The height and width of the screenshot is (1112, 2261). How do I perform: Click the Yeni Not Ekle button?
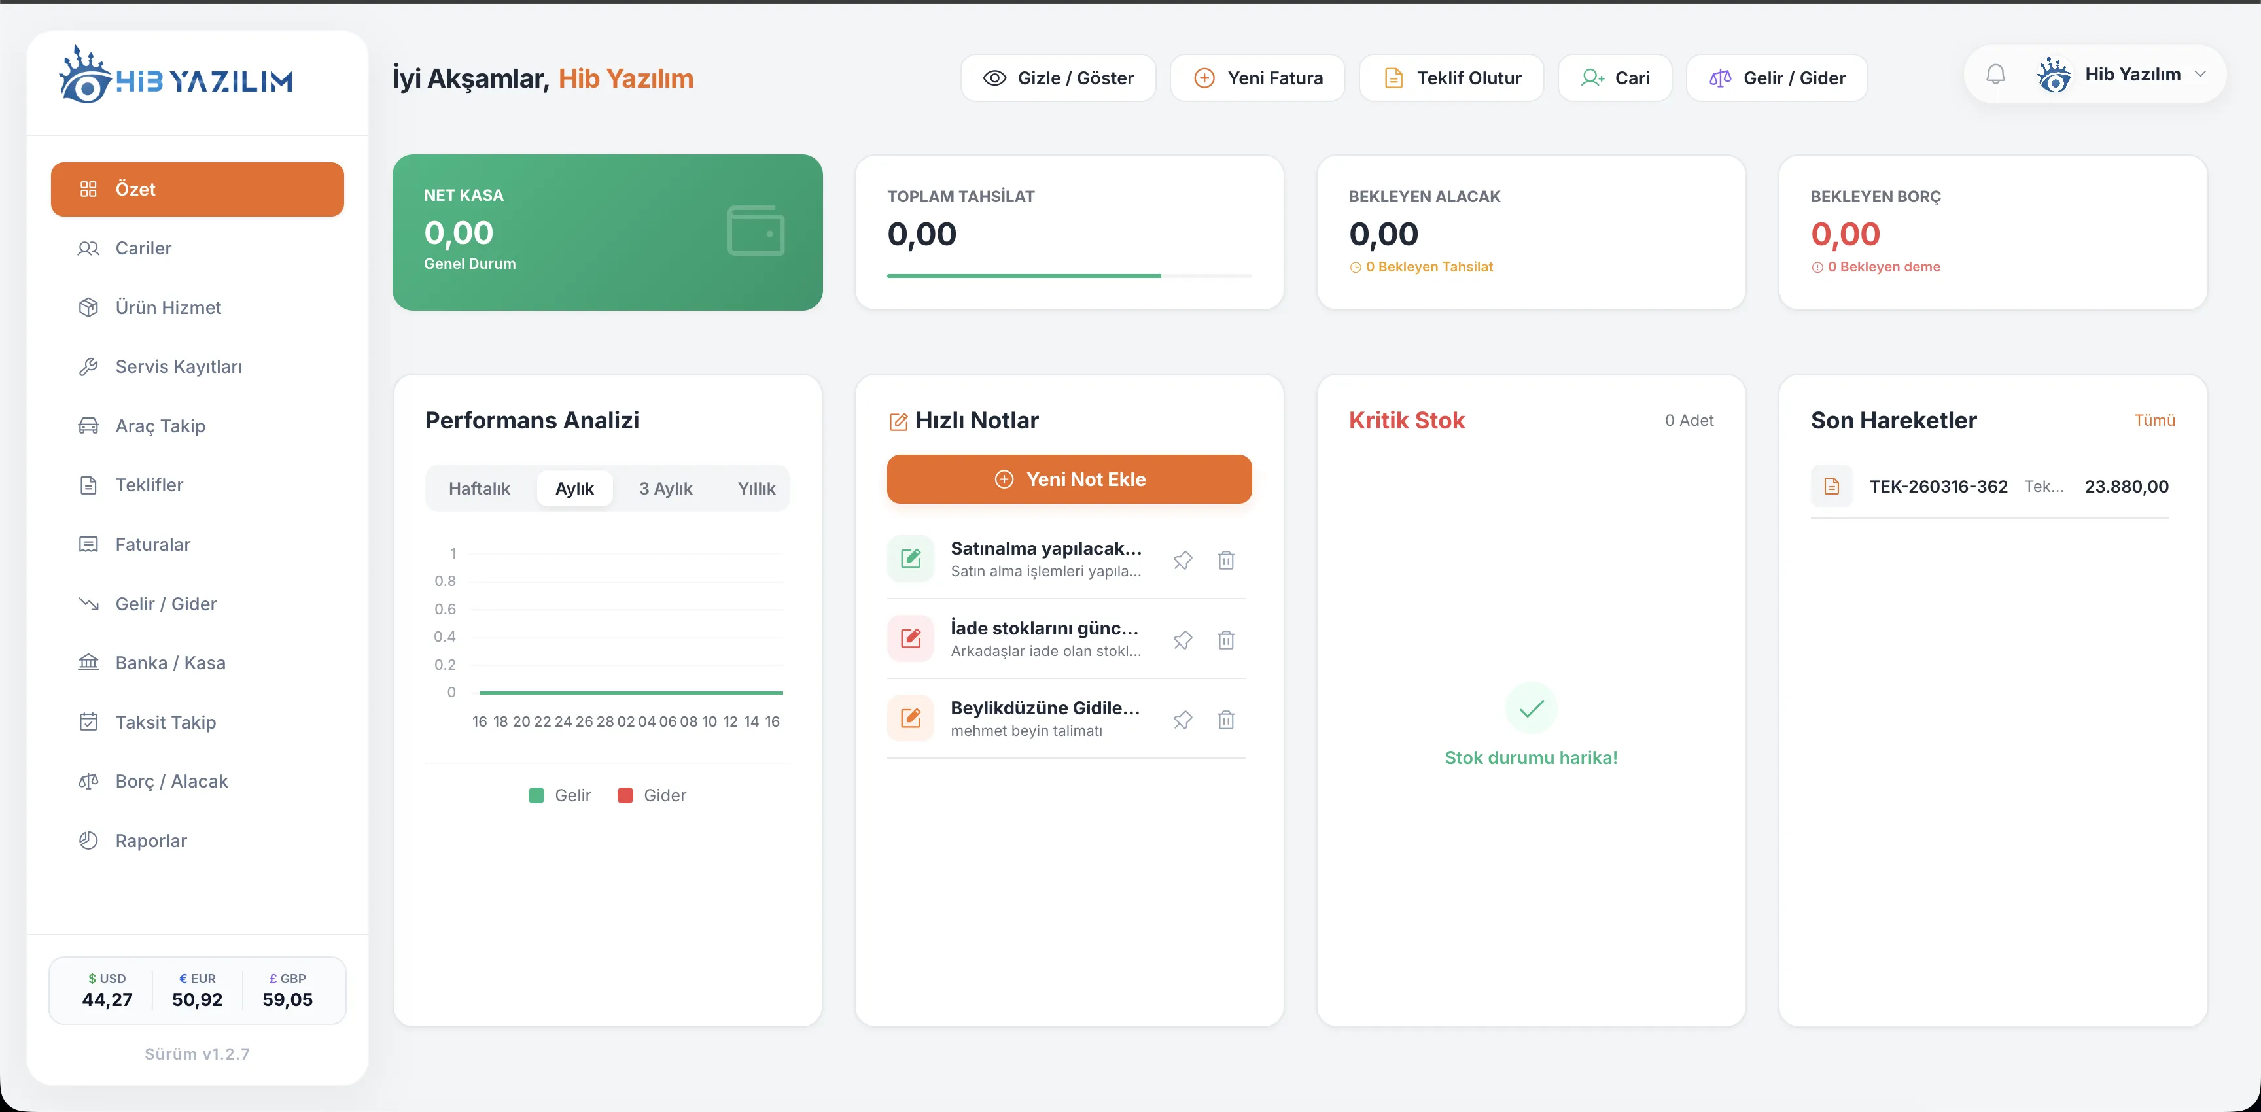coord(1068,479)
